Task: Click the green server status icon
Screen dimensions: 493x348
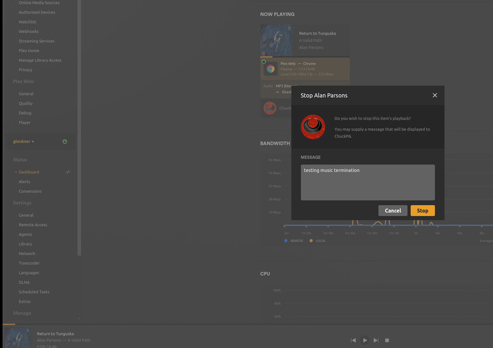Action: tap(65, 142)
